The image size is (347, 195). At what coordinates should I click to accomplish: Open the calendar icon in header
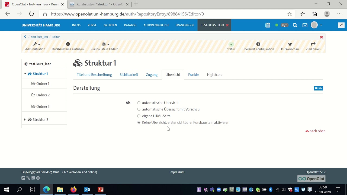point(268,25)
